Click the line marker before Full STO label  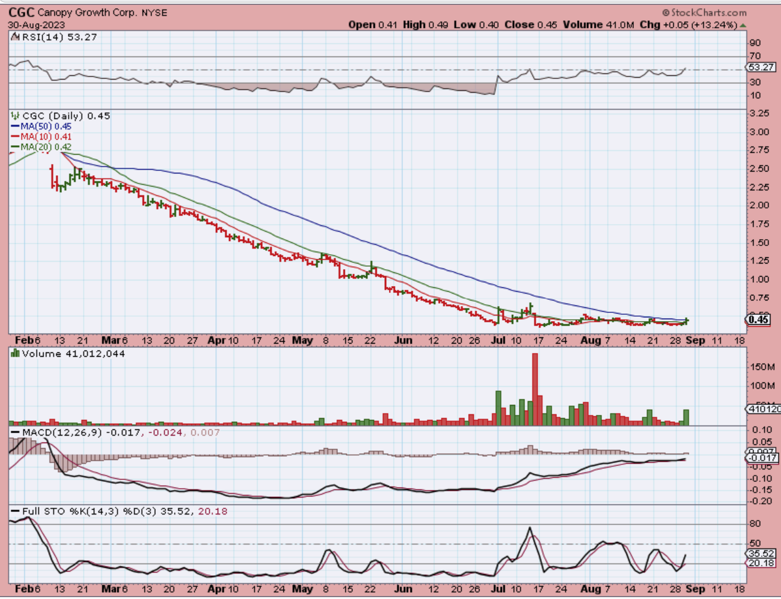point(15,511)
